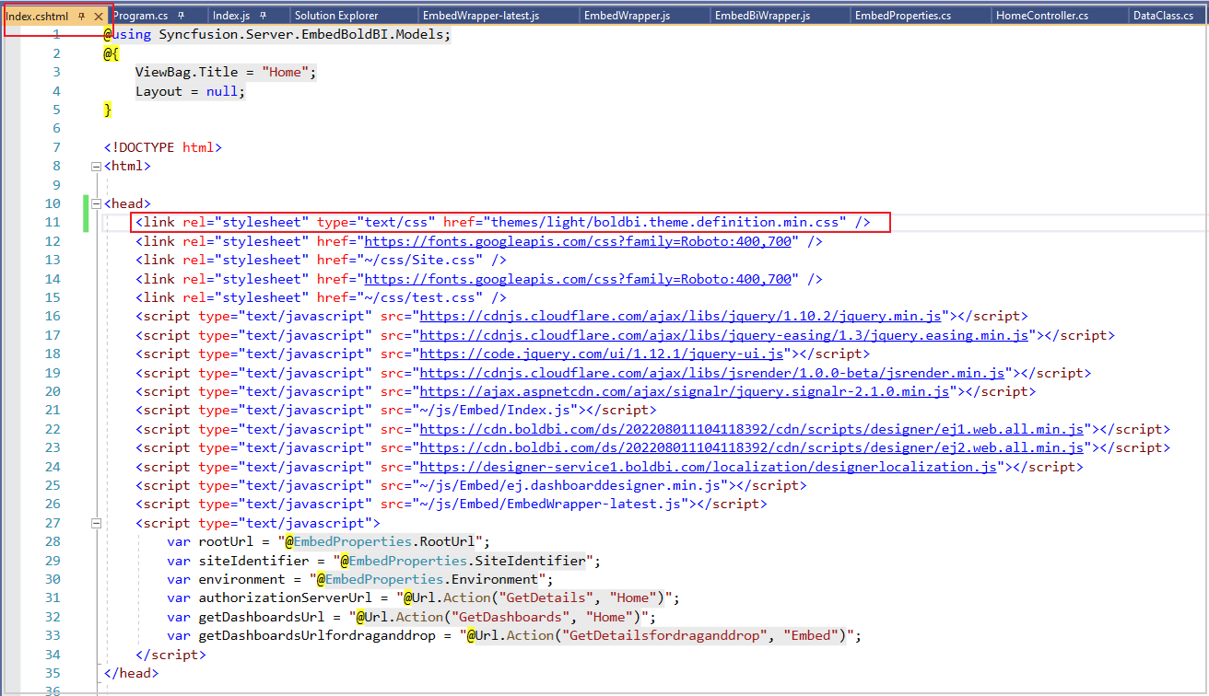Open the EmbedProperties.cs tab

902,17
